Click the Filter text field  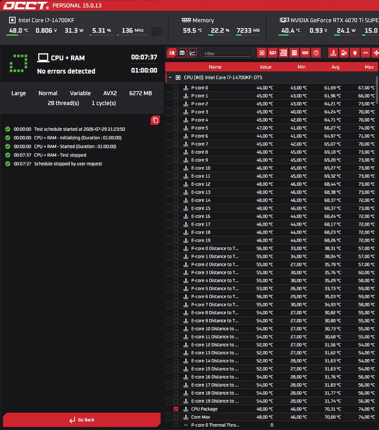[x=227, y=53]
